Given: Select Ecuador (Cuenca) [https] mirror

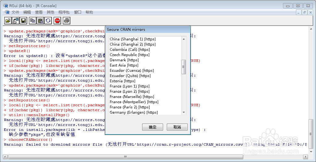Looking at the screenshot, I should pyautogui.click(x=145, y=71).
